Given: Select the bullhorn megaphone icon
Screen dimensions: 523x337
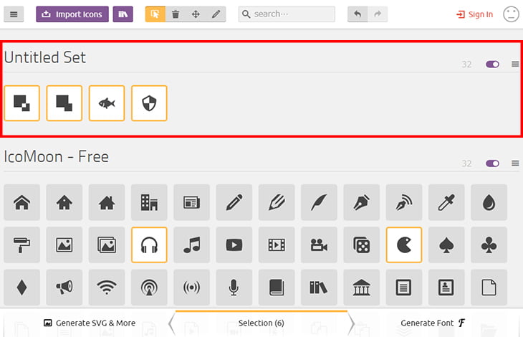Looking at the screenshot, I should click(x=64, y=288).
